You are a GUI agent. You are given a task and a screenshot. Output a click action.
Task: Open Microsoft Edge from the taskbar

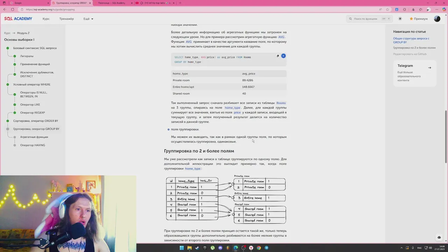236,248
